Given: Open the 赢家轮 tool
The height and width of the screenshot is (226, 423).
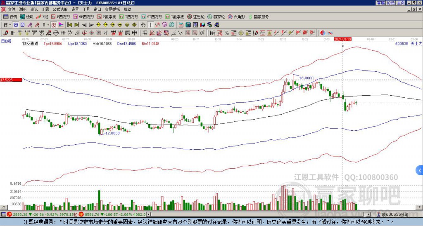Looking at the screenshot, I should click(216, 16).
